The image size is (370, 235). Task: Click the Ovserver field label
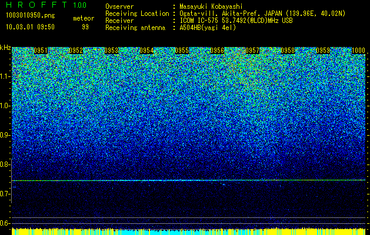coord(119,6)
